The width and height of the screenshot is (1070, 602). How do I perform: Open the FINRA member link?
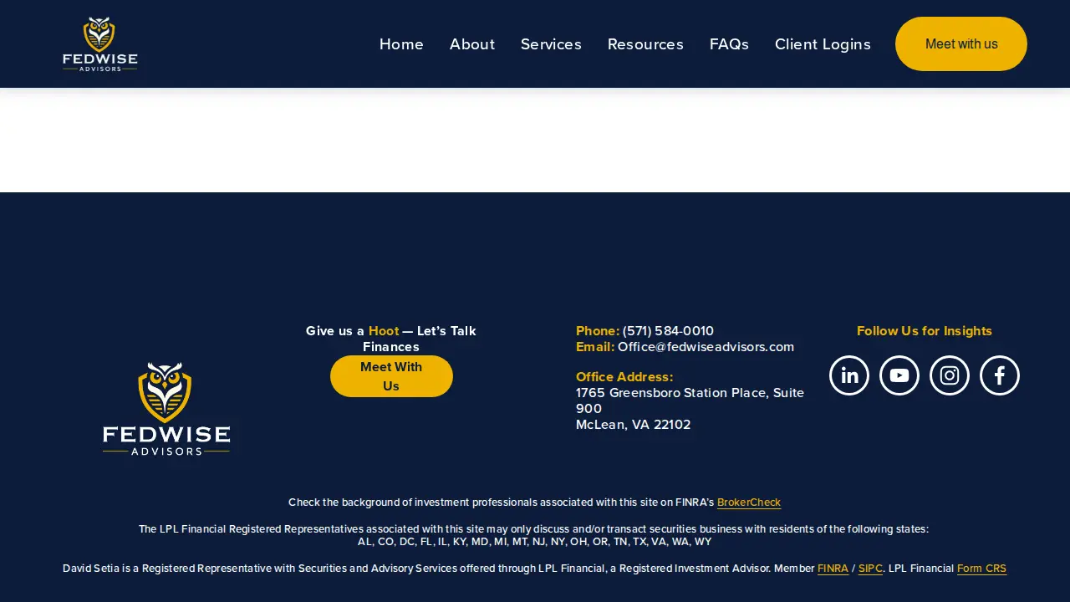[833, 569]
